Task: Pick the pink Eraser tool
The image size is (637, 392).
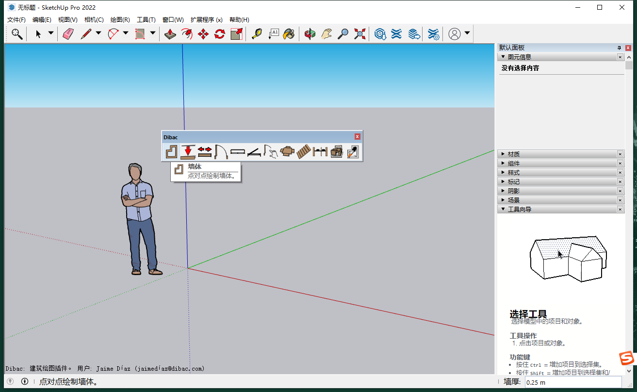Action: coord(68,34)
